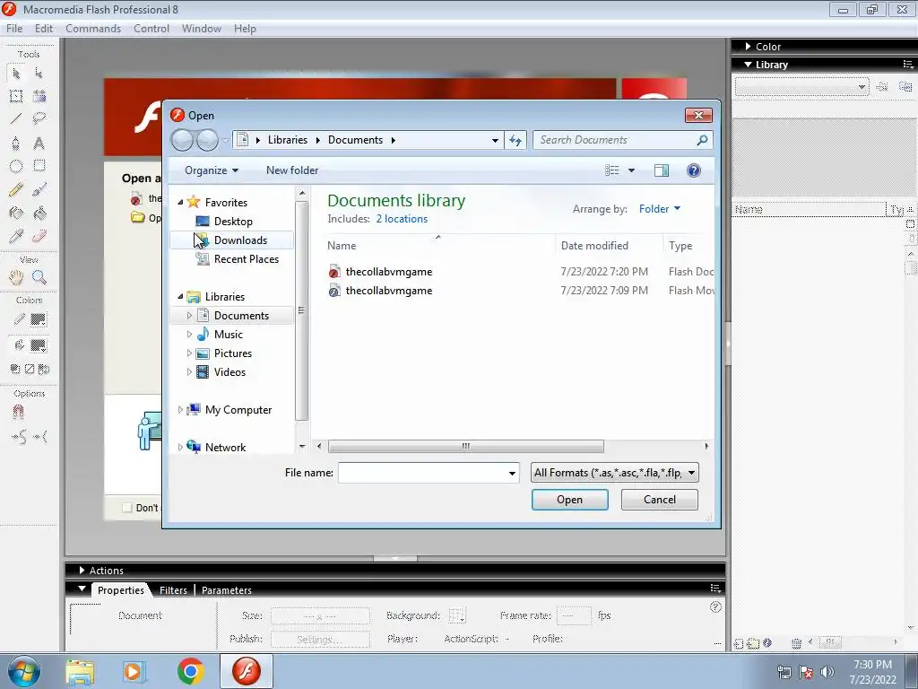Open the File menu
The image size is (918, 689).
point(14,29)
